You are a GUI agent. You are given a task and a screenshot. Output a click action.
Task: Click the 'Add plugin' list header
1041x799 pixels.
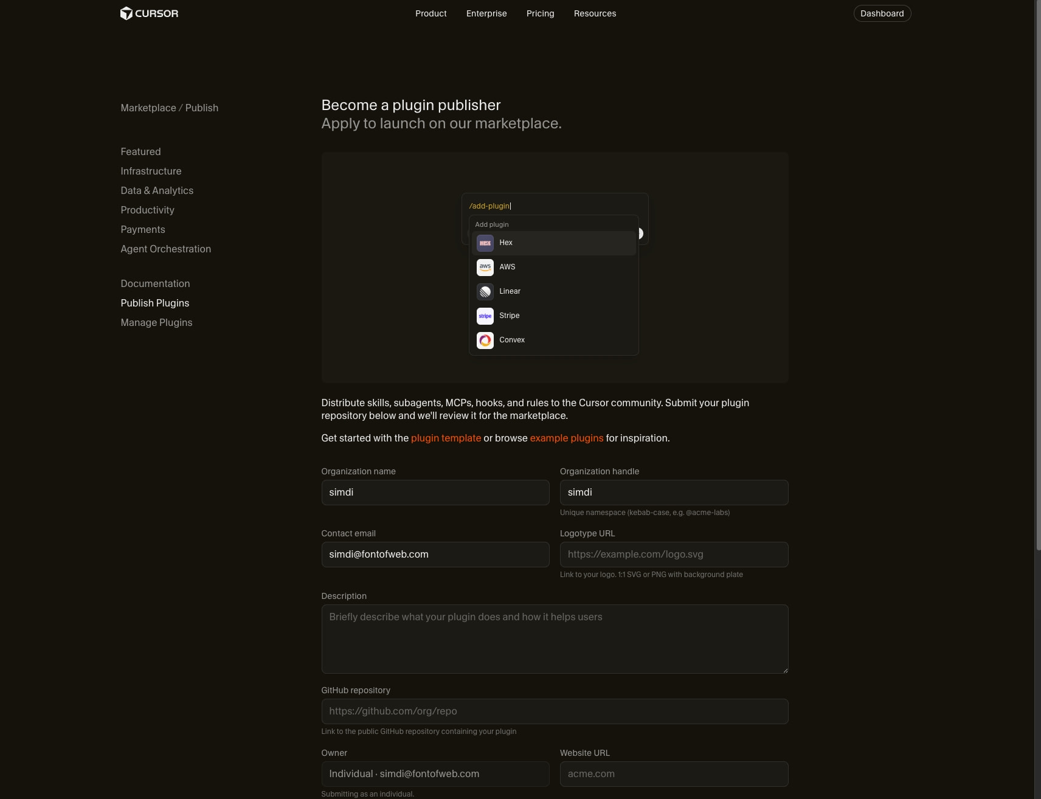(492, 224)
